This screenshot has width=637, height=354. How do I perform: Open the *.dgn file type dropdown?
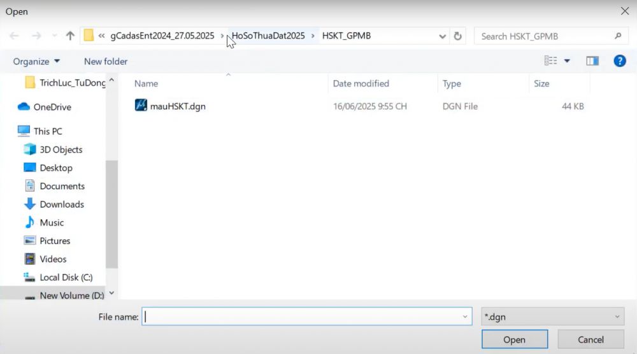552,317
